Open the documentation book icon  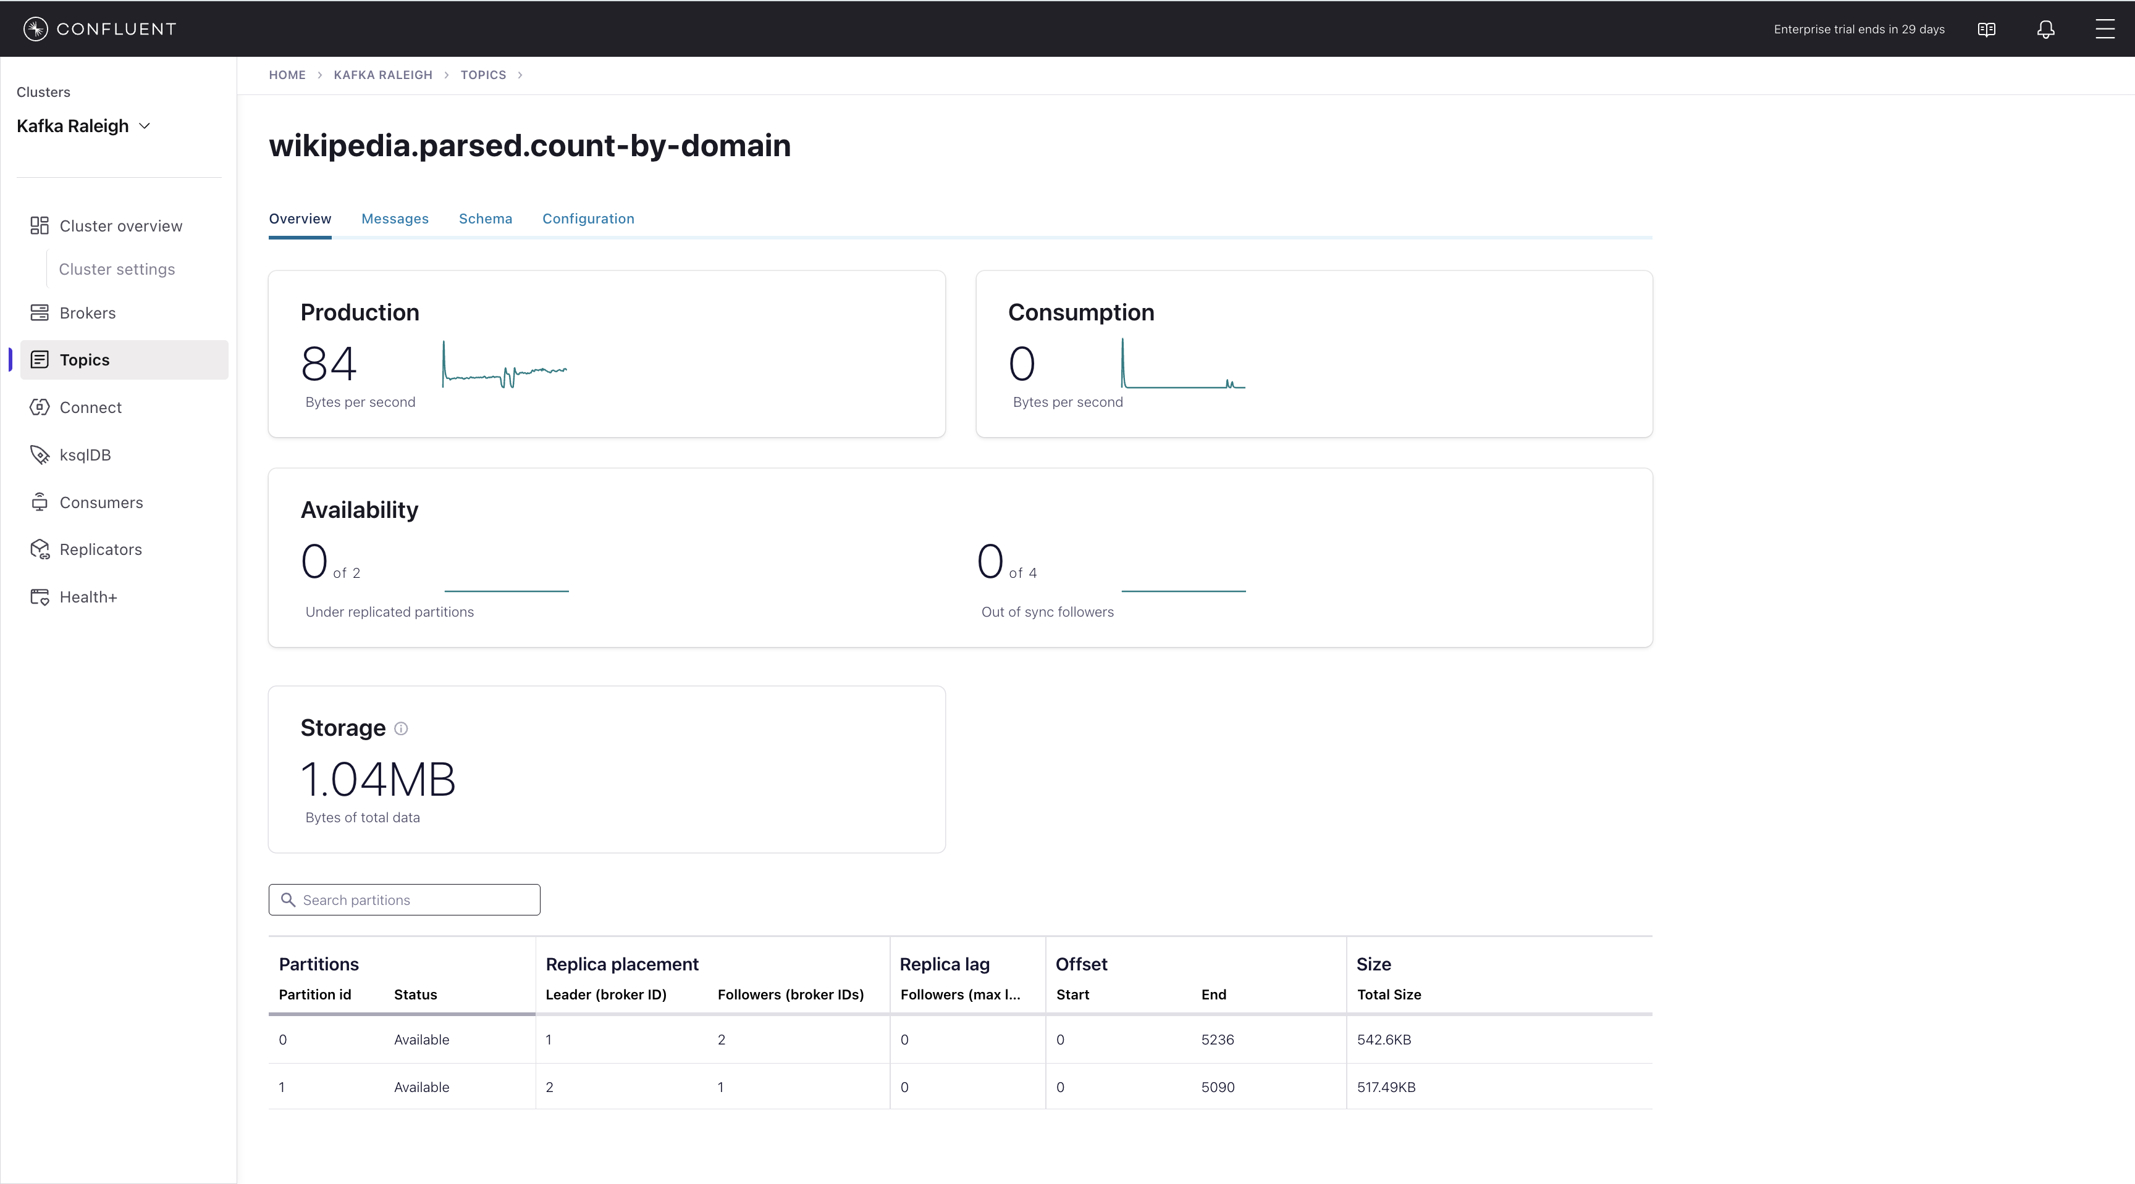point(1986,30)
